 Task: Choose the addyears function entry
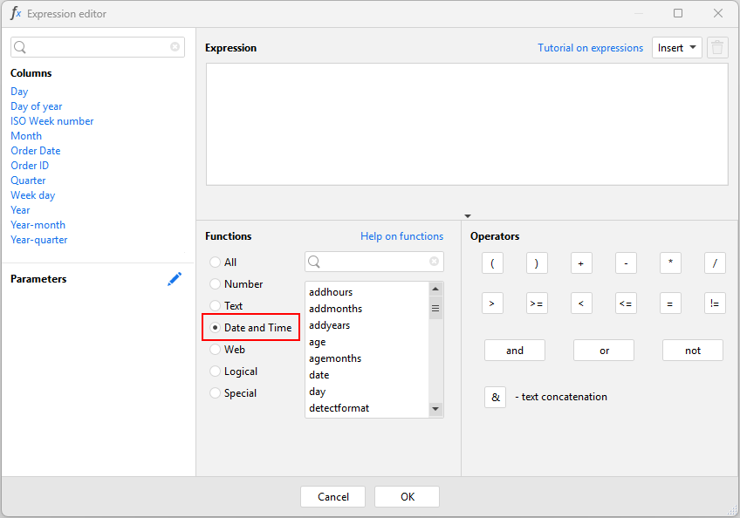tap(329, 325)
